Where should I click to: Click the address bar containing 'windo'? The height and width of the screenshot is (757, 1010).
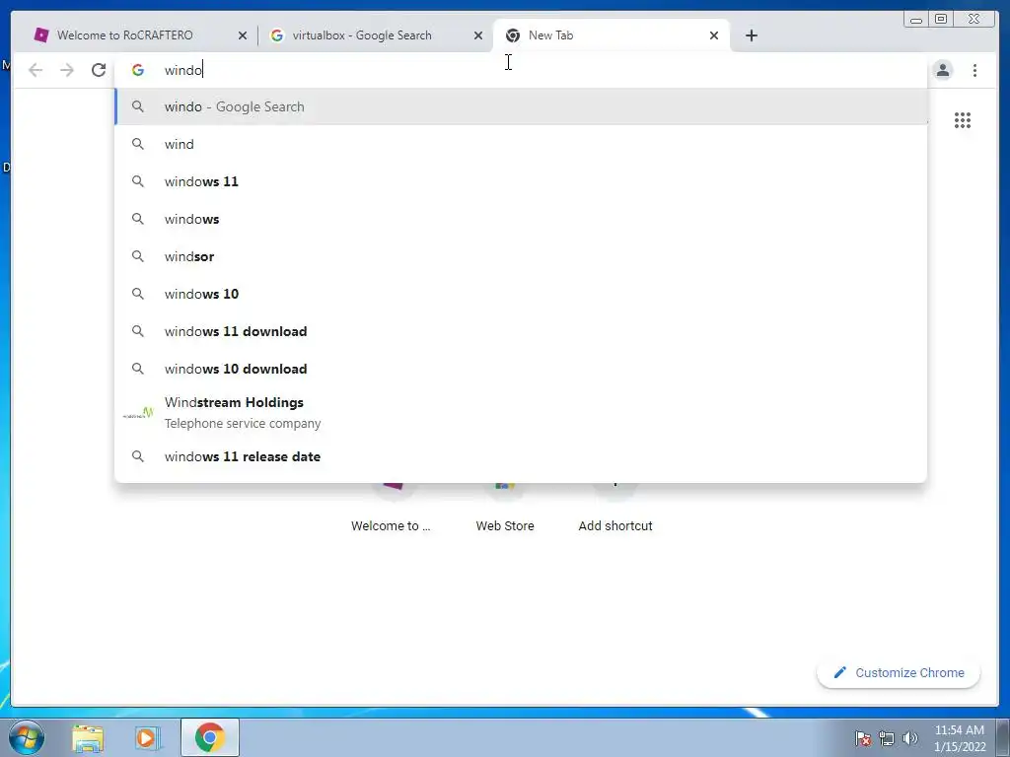(x=521, y=70)
